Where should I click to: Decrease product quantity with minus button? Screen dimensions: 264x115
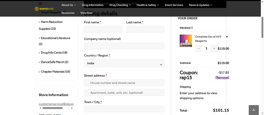point(199,49)
